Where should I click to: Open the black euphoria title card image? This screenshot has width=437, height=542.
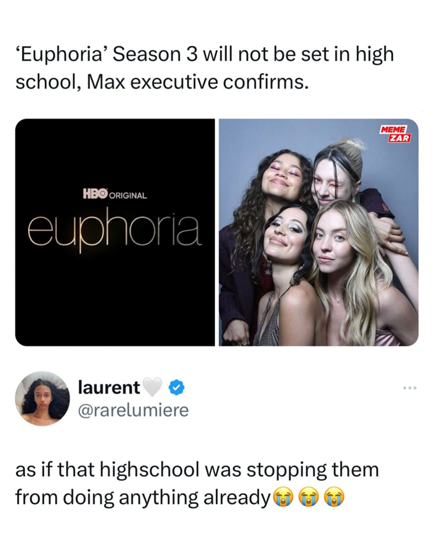(x=115, y=232)
